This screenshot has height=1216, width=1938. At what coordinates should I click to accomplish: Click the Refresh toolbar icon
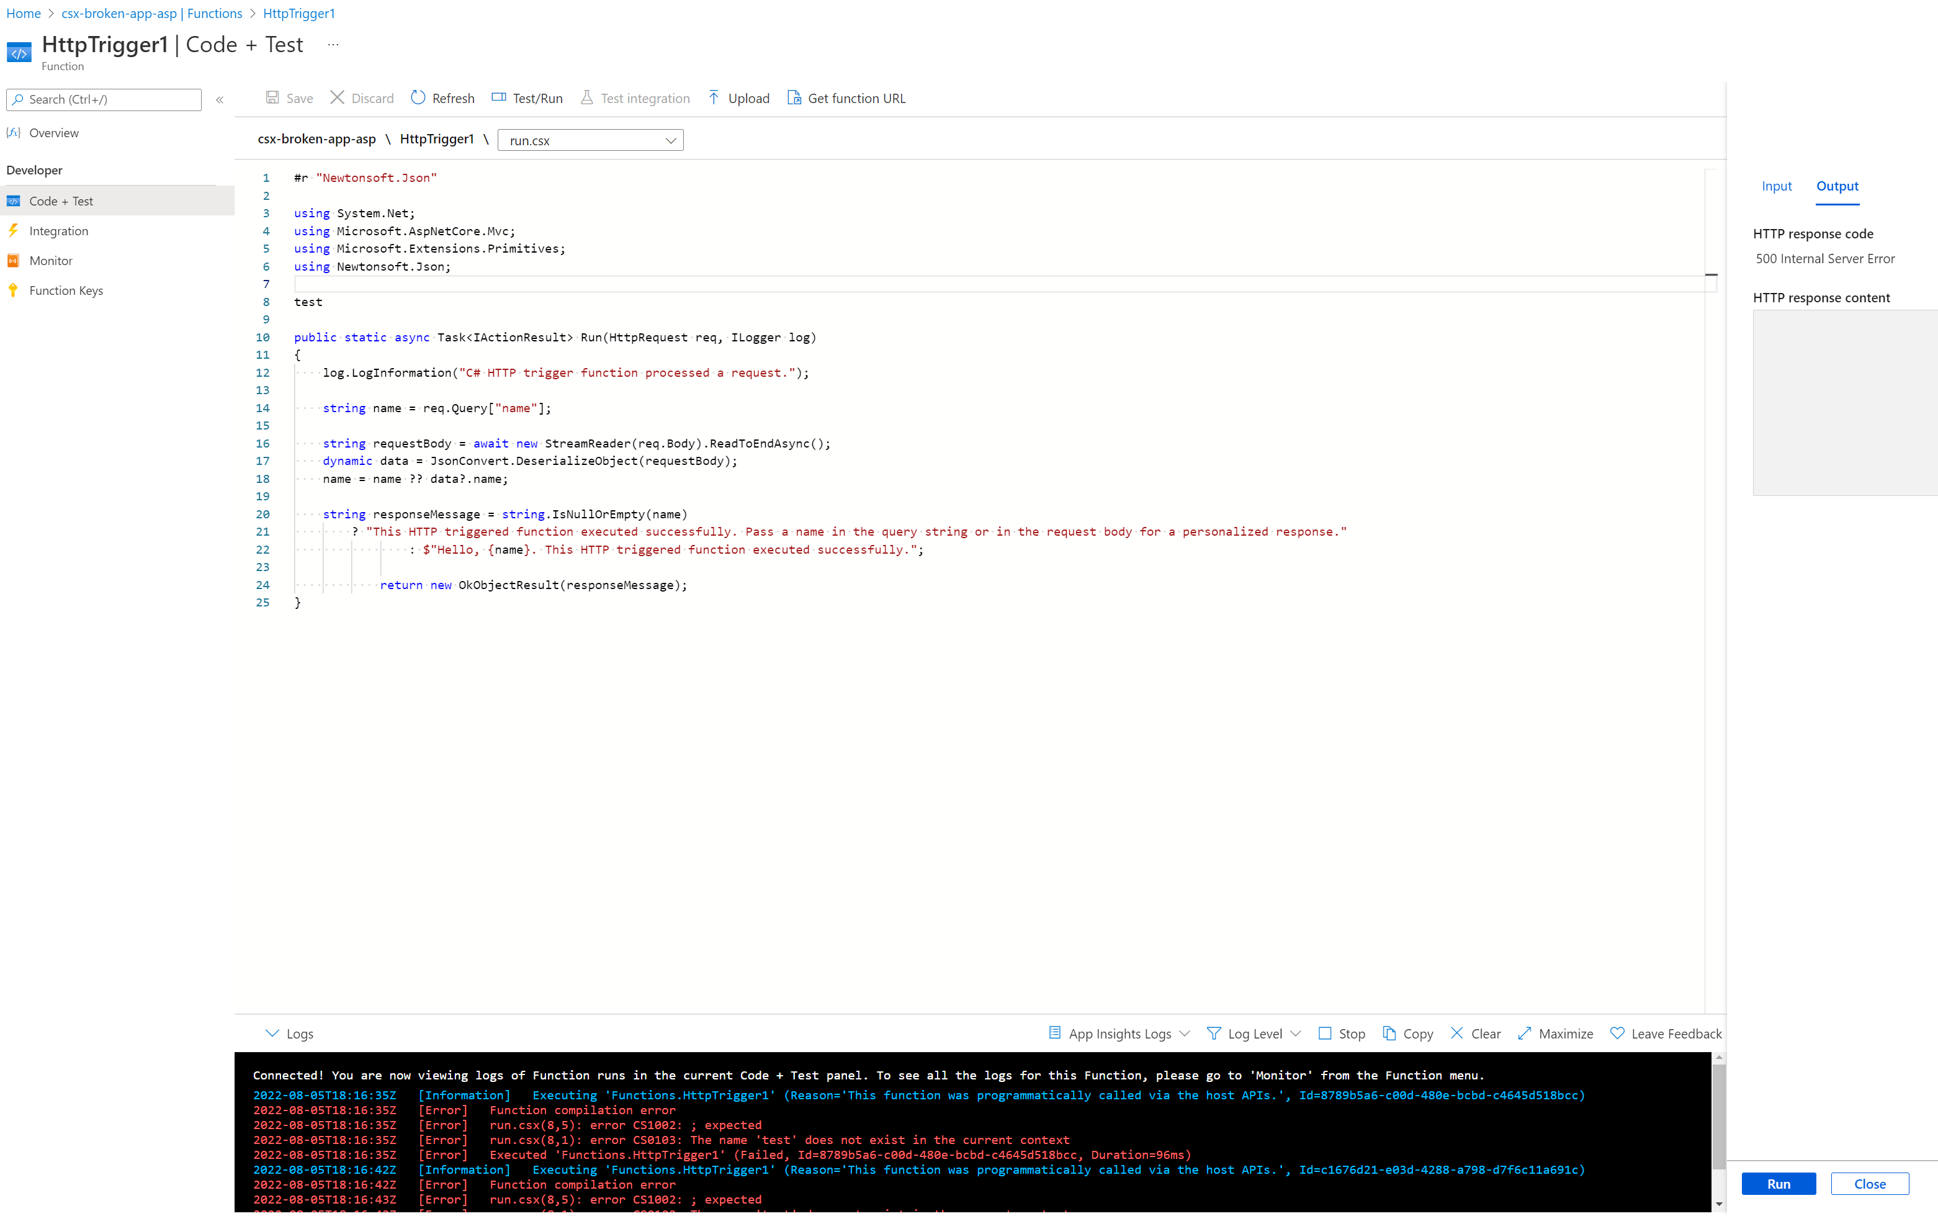418,97
